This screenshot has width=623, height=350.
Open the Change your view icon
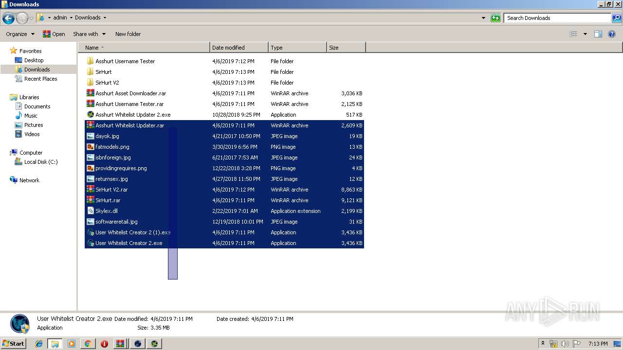click(x=573, y=34)
